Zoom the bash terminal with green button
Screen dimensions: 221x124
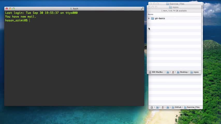click(x=14, y=9)
